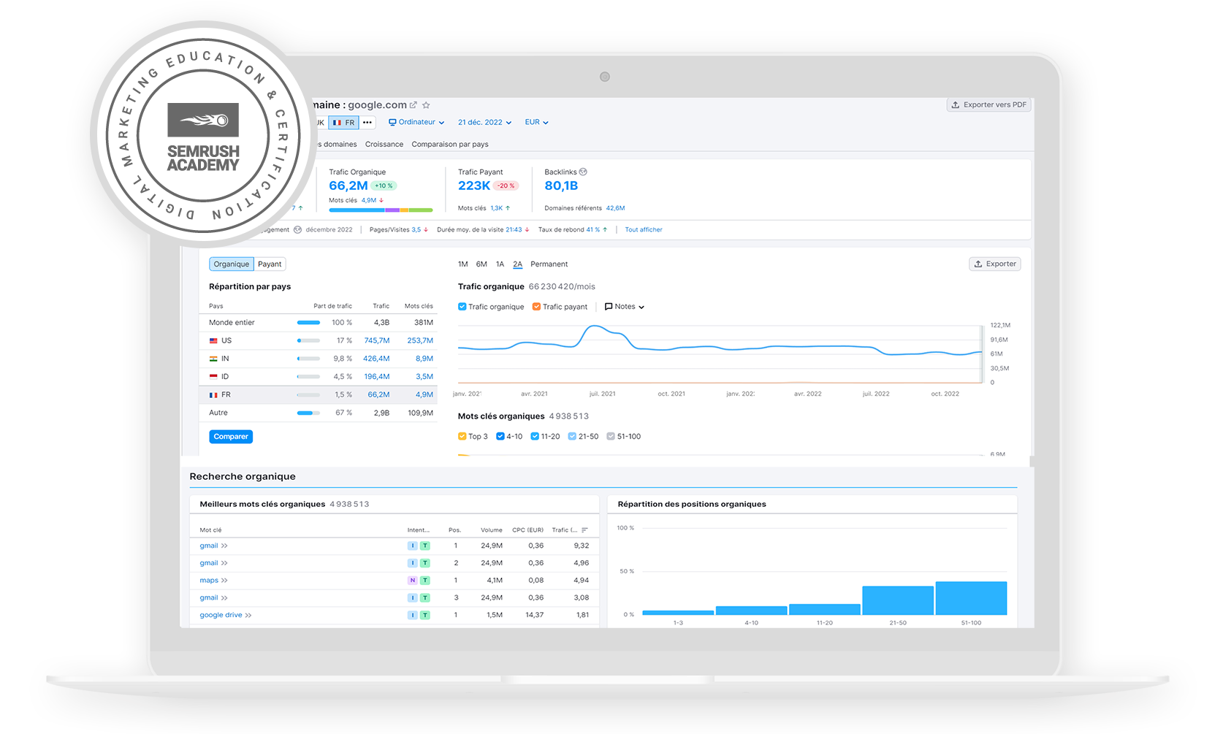Open the 21 déc. 2022 date dropdown
Screen dimensions: 1223x734
coord(484,123)
